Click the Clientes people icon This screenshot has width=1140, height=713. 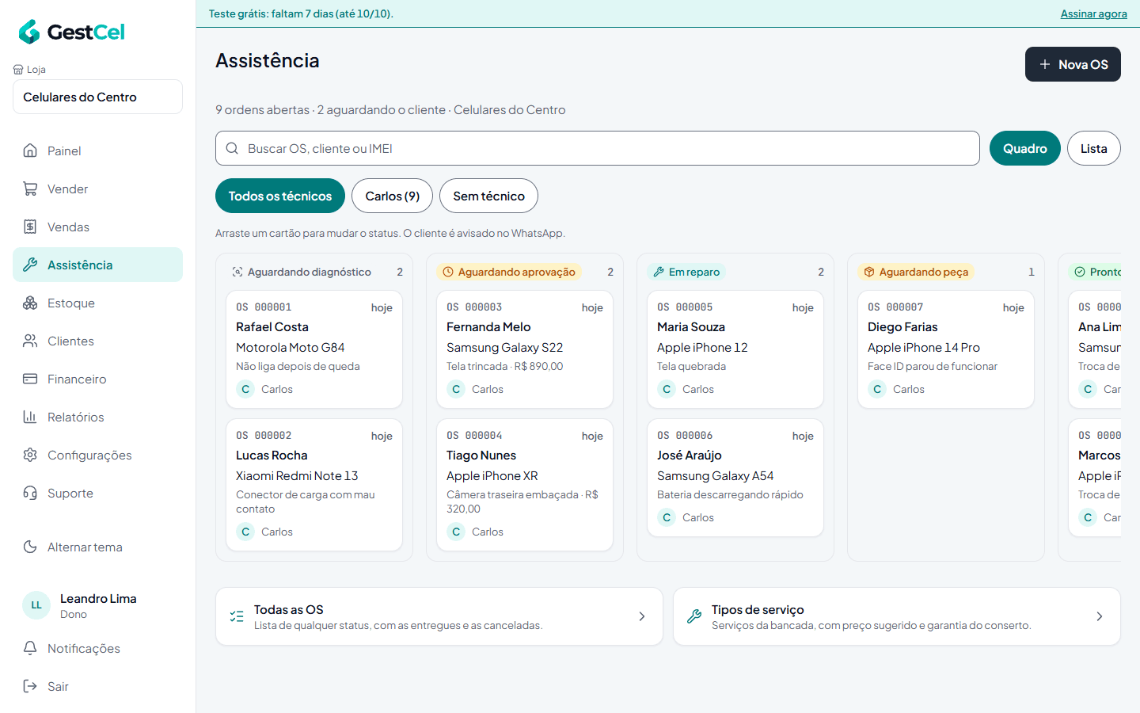click(30, 341)
